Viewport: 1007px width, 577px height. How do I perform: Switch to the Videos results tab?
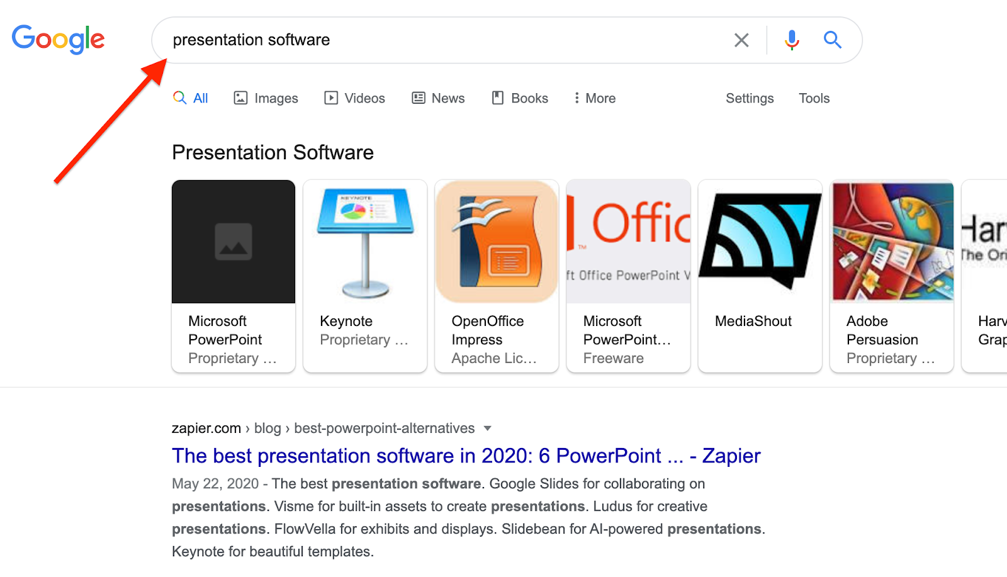(x=354, y=98)
